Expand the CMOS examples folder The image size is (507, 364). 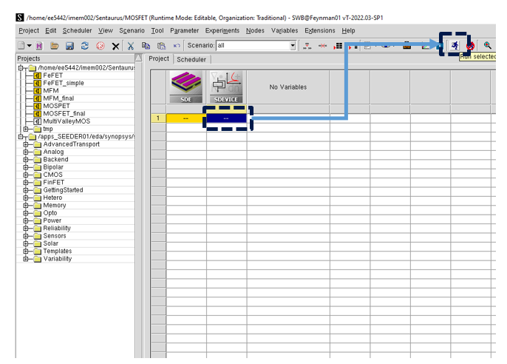[x=27, y=175]
